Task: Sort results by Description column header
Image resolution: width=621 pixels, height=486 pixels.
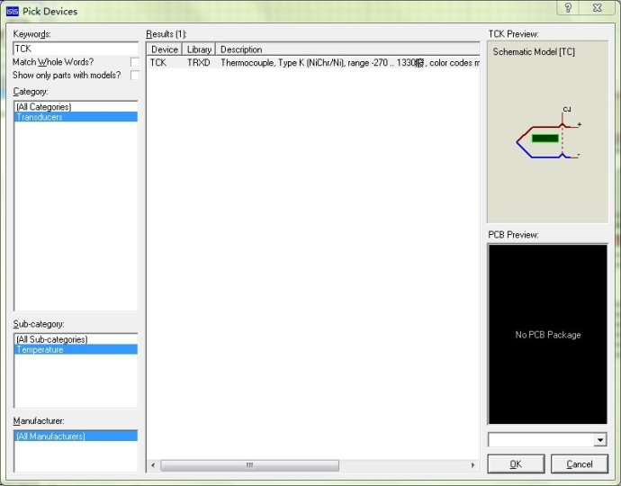Action: pyautogui.click(x=347, y=49)
